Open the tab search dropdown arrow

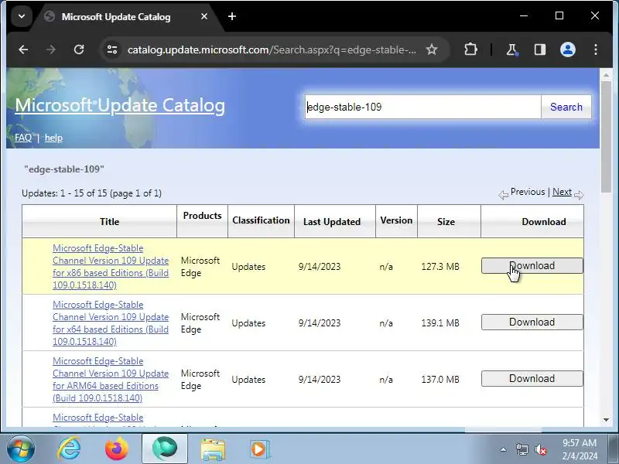click(x=22, y=16)
